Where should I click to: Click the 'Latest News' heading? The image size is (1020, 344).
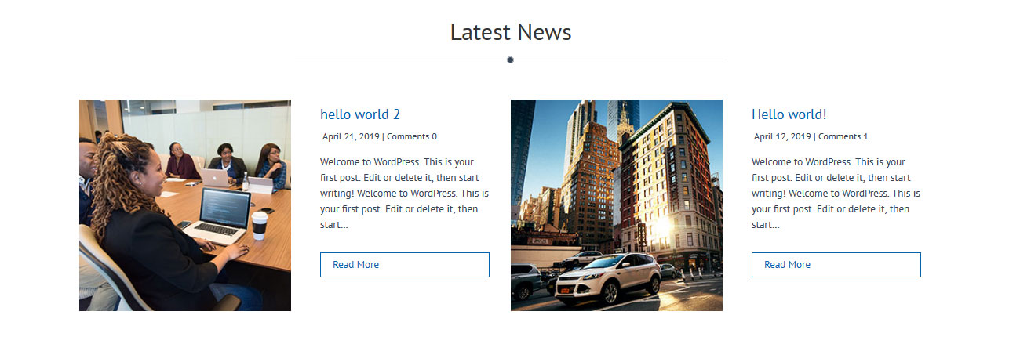coord(511,32)
